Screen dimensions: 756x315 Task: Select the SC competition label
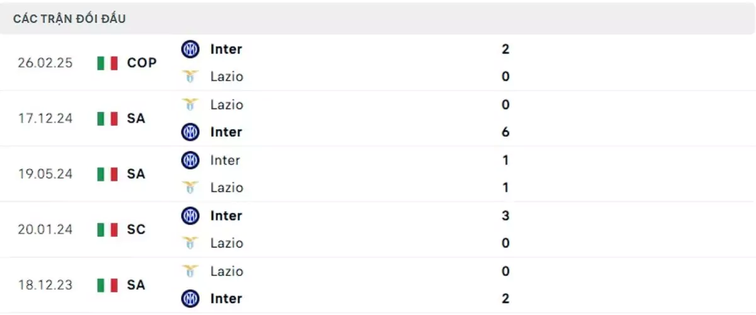136,229
